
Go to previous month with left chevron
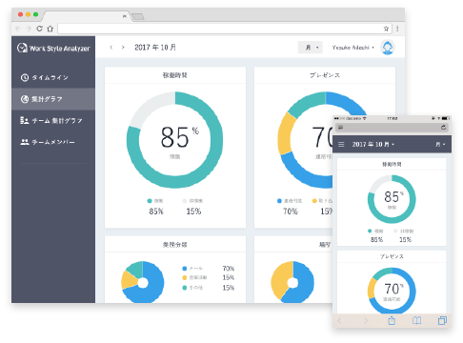pyautogui.click(x=111, y=48)
